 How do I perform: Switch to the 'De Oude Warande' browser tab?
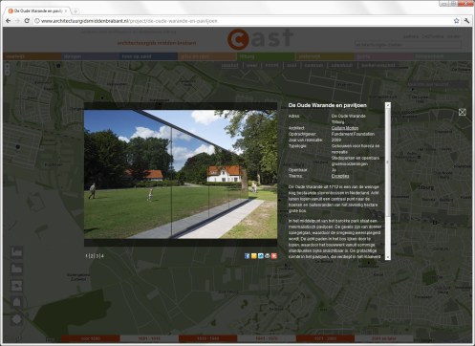pos(38,11)
